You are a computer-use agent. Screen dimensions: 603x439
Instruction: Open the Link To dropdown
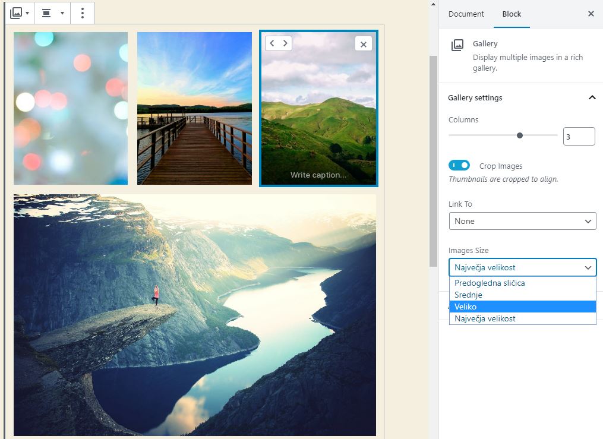click(522, 221)
